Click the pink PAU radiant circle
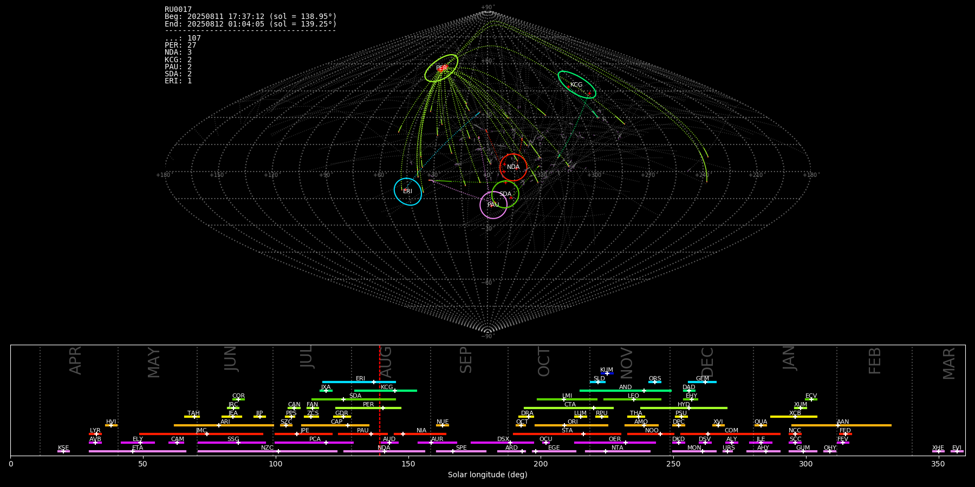This screenshot has width=975, height=487. pos(493,205)
